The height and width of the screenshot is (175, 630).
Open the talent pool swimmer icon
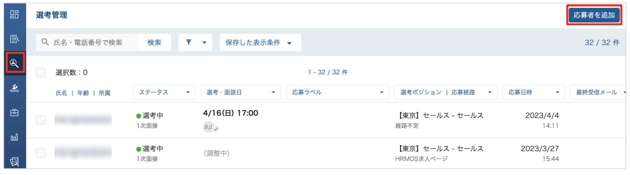tap(14, 88)
